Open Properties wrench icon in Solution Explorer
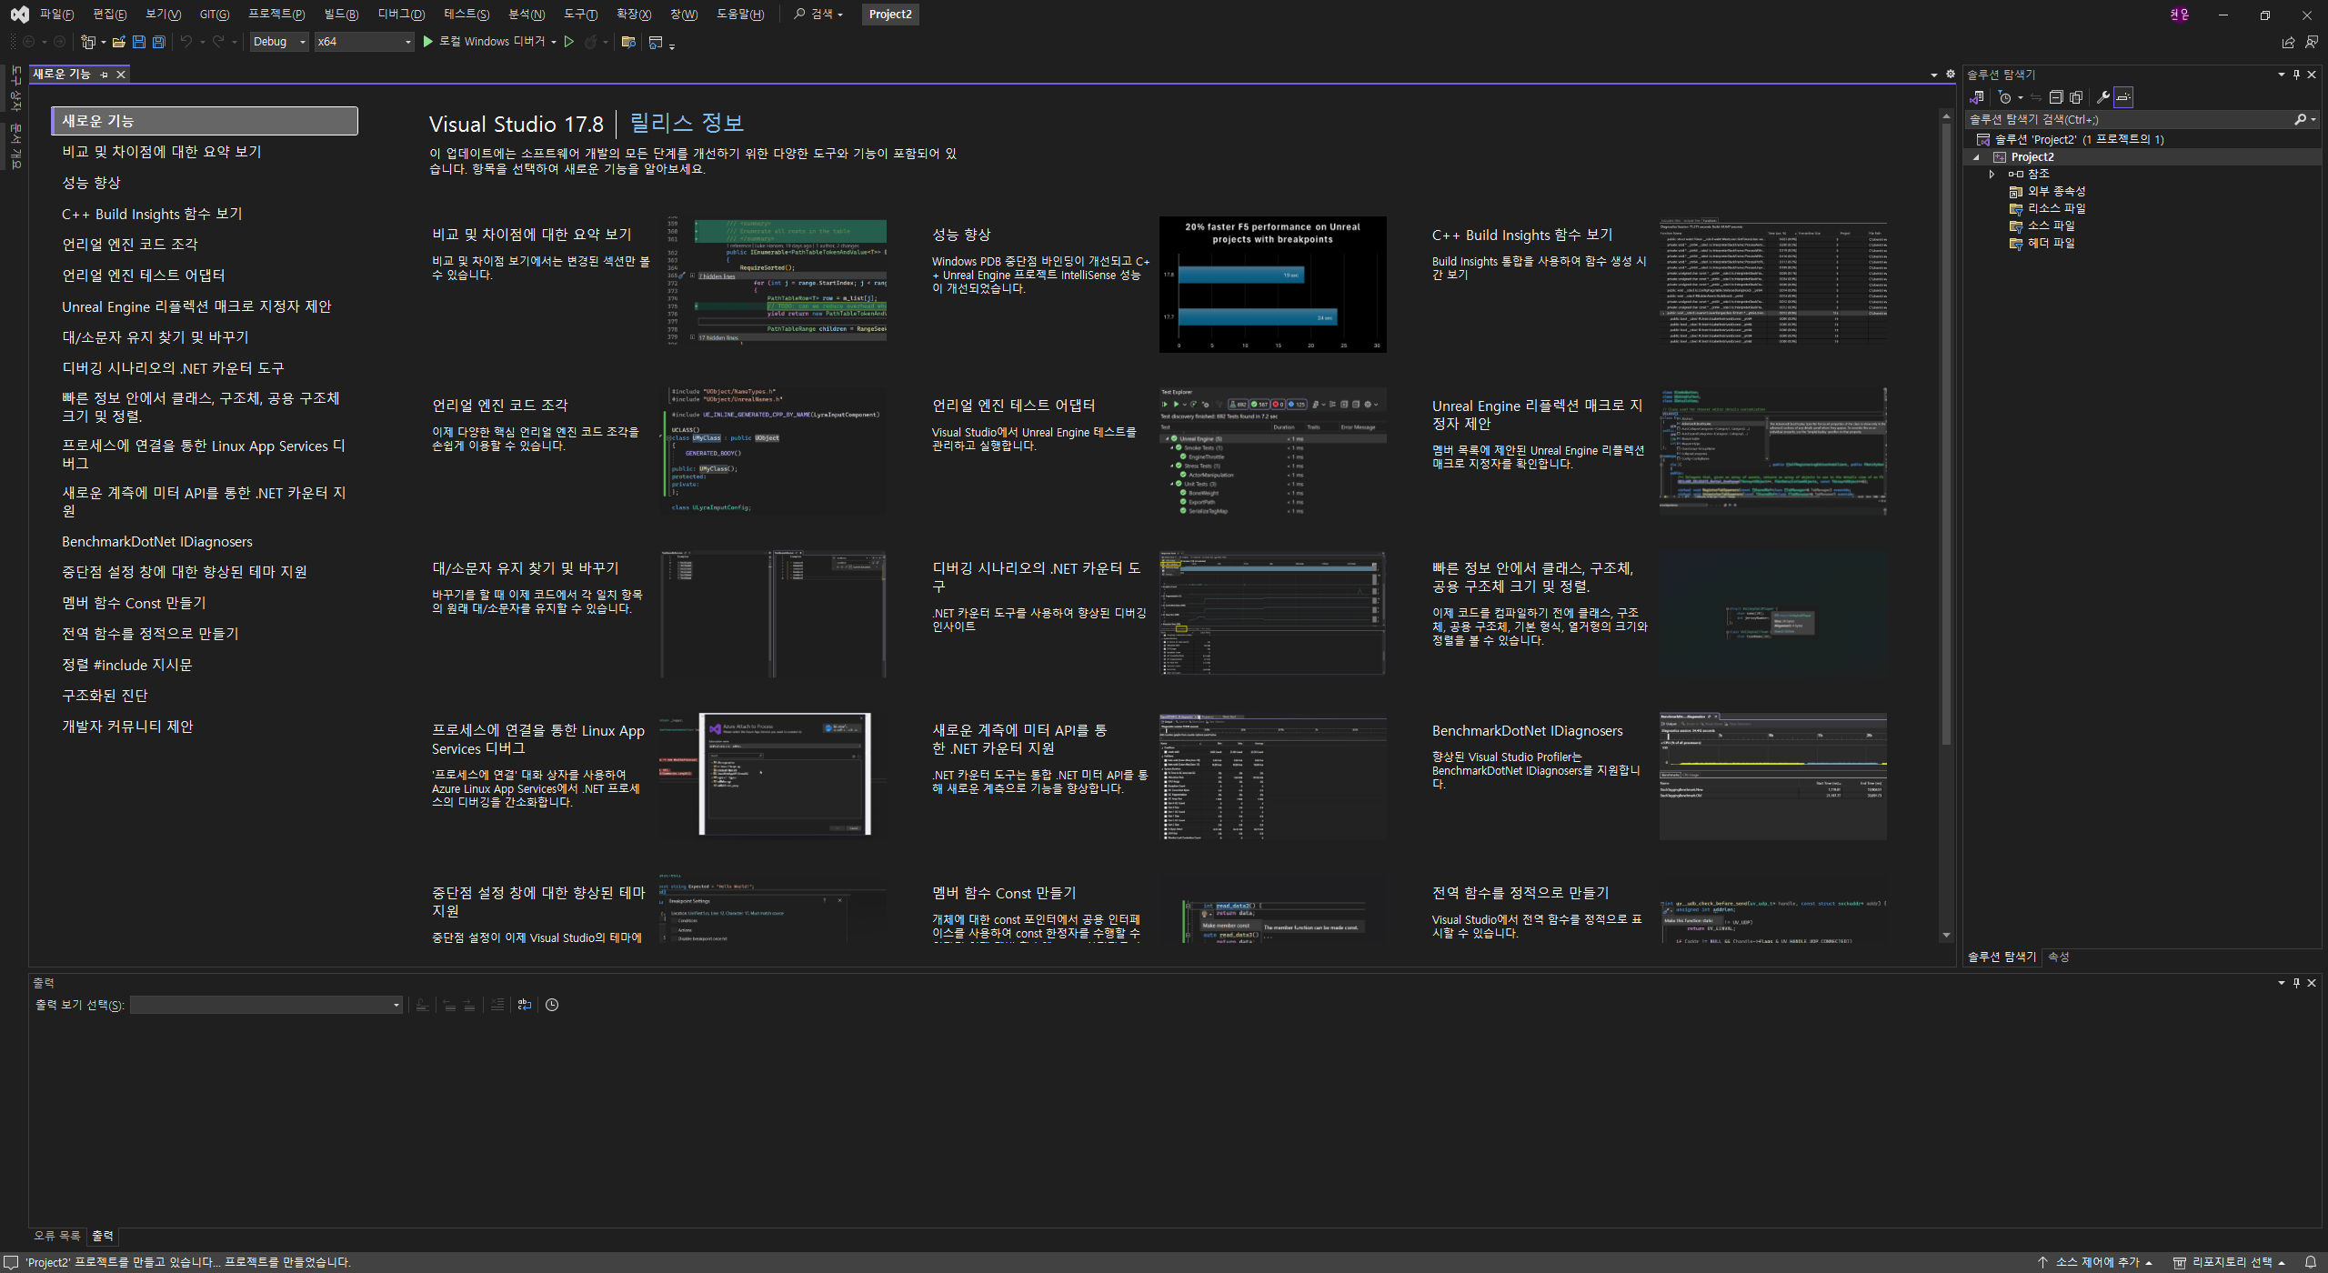 [2102, 97]
